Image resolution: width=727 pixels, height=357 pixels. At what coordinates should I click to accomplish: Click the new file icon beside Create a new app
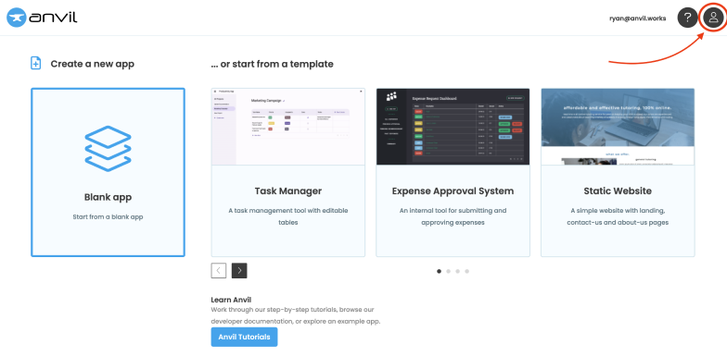pyautogui.click(x=35, y=63)
